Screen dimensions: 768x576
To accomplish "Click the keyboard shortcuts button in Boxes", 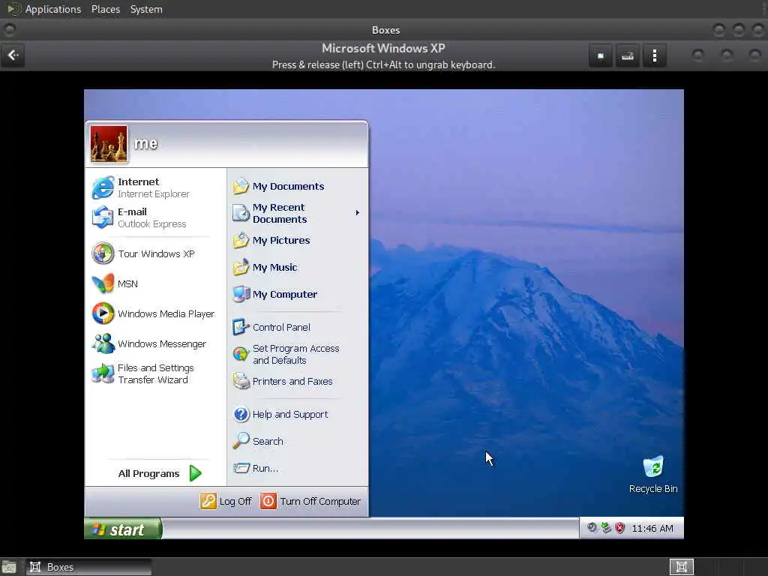I will pos(628,55).
